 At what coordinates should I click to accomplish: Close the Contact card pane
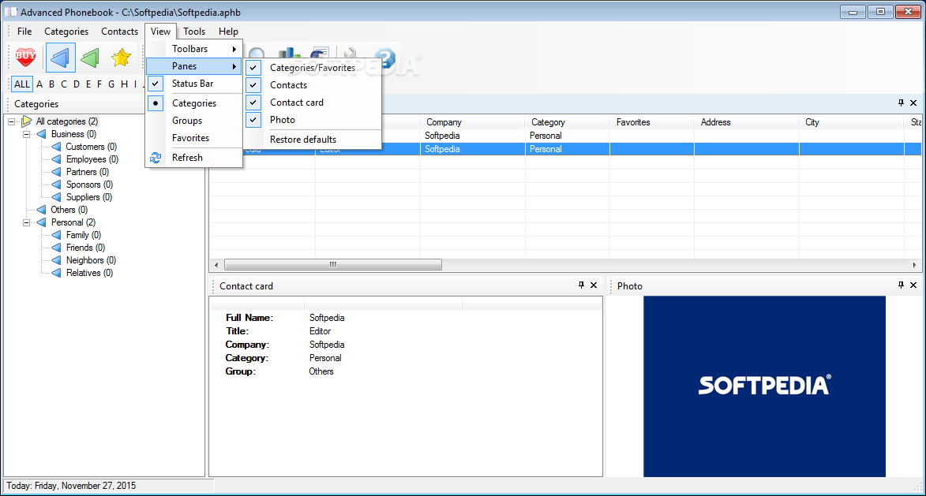(594, 285)
